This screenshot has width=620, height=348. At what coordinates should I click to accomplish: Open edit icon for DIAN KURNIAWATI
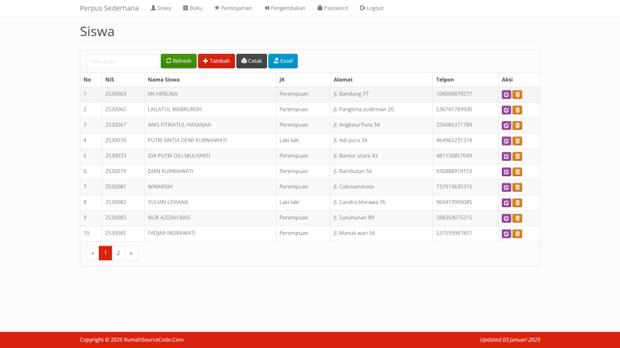click(506, 172)
